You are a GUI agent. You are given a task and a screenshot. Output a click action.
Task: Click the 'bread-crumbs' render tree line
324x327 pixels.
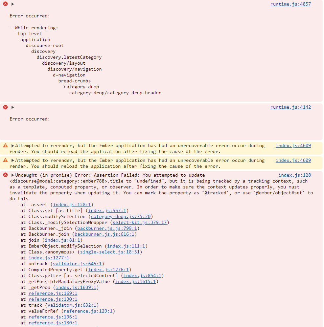click(75, 81)
